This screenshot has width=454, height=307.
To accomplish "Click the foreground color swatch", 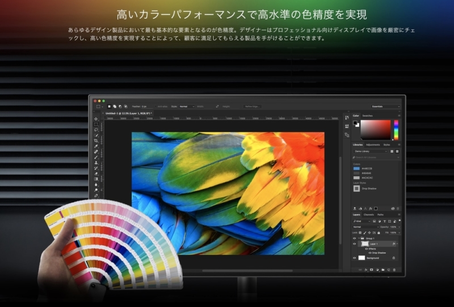I will pos(355,122).
